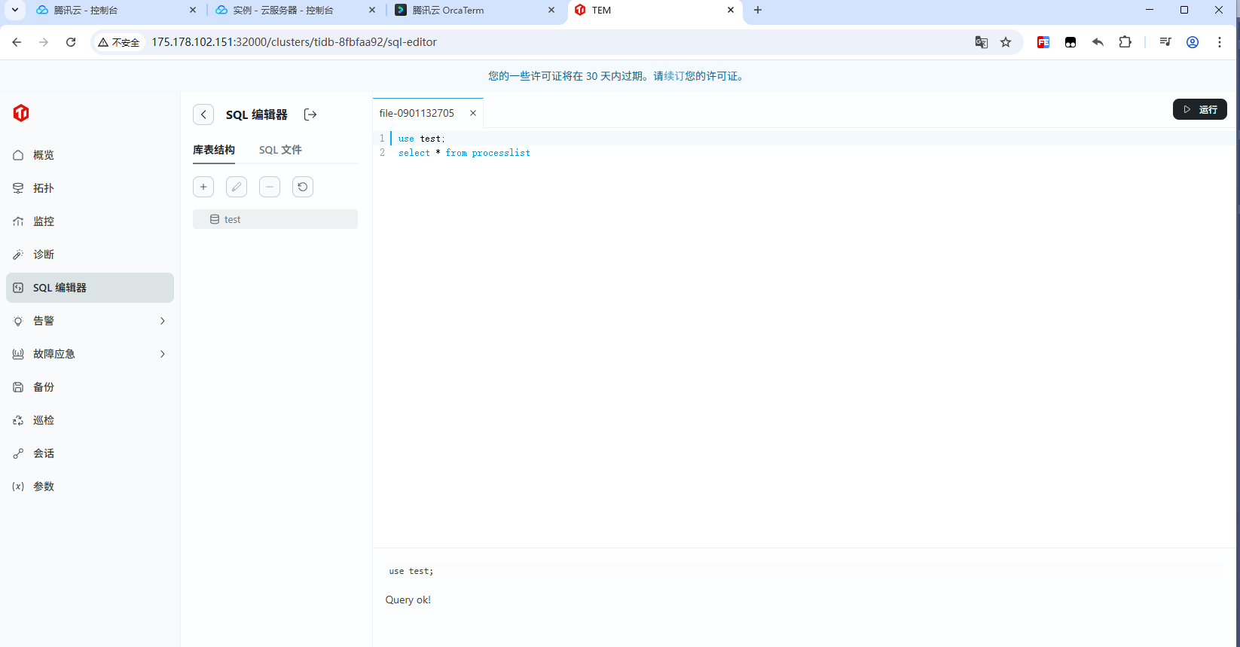Open the 拓扑 topology page
This screenshot has height=647, width=1240.
click(x=90, y=188)
